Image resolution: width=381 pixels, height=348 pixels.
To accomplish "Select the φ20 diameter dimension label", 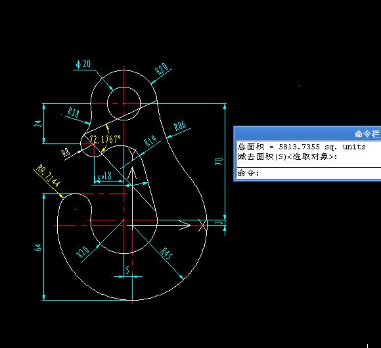I will click(x=83, y=64).
